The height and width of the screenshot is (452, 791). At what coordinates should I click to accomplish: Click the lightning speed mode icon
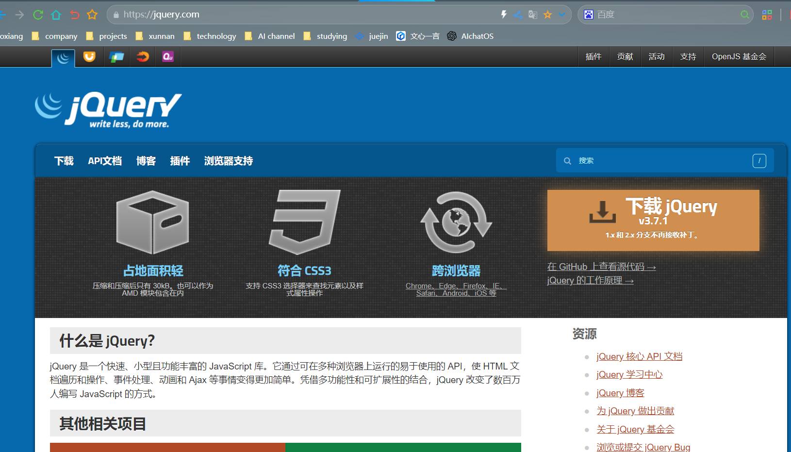(504, 15)
